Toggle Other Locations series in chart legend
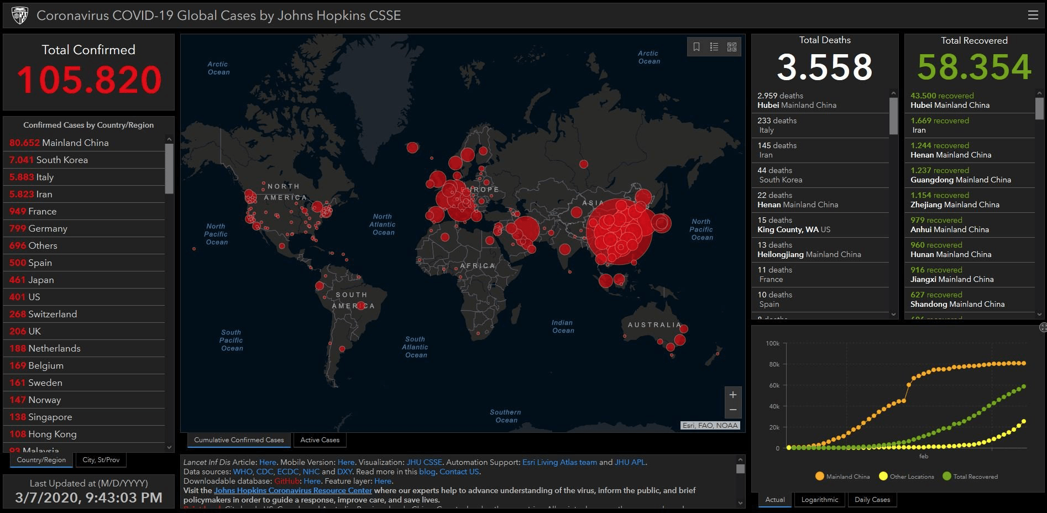This screenshot has height=513, width=1047. point(907,477)
